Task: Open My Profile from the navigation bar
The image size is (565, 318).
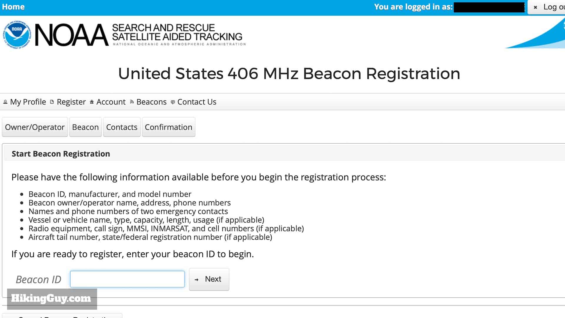Action: pyautogui.click(x=28, y=102)
